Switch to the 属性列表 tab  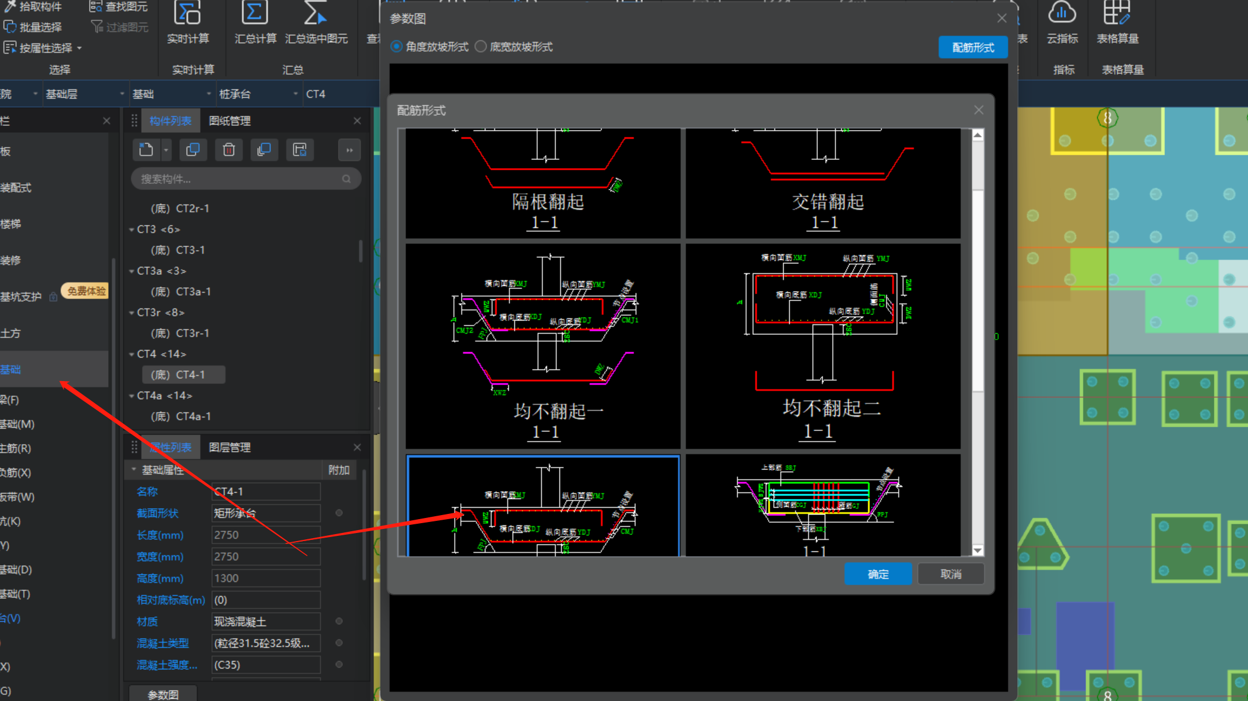tap(171, 448)
